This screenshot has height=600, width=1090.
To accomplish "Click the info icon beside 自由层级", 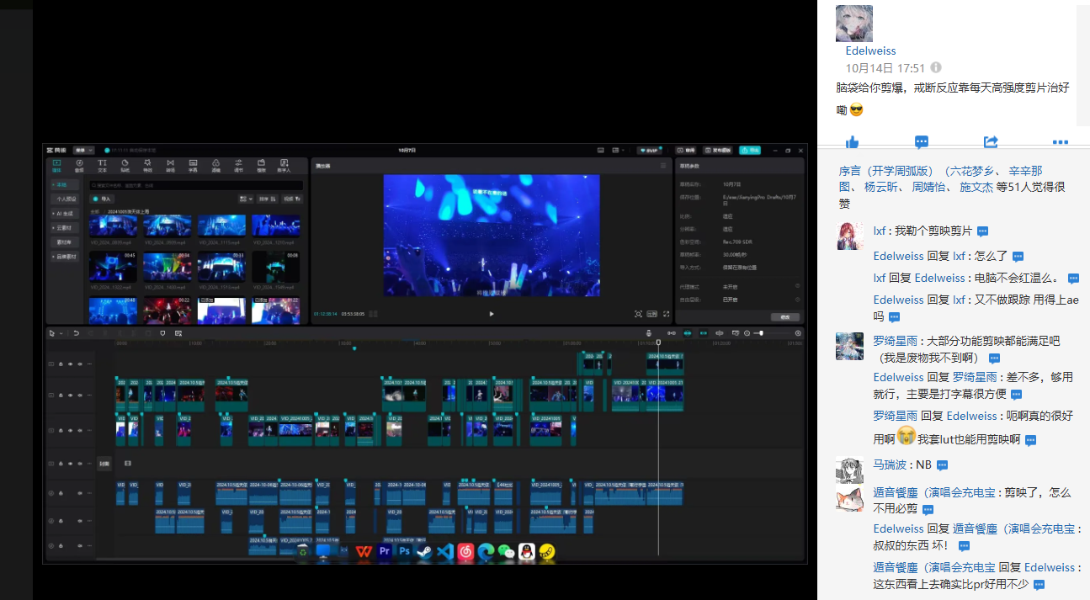I will pos(797,299).
